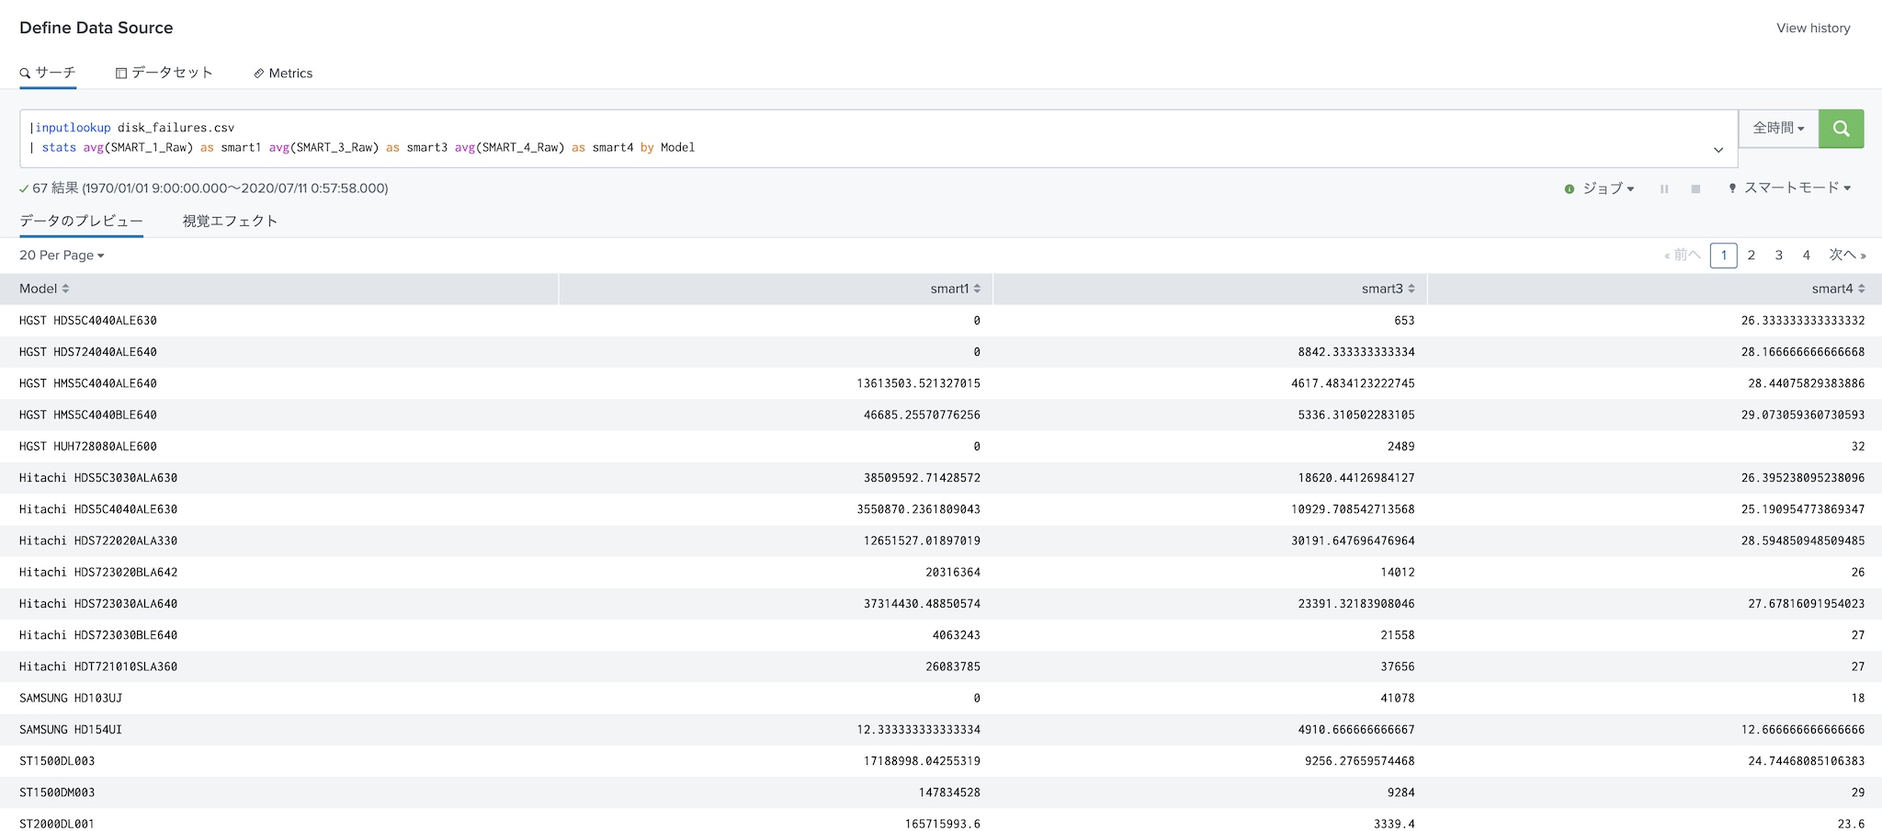Stop the search job
The image size is (1882, 831).
click(x=1695, y=188)
